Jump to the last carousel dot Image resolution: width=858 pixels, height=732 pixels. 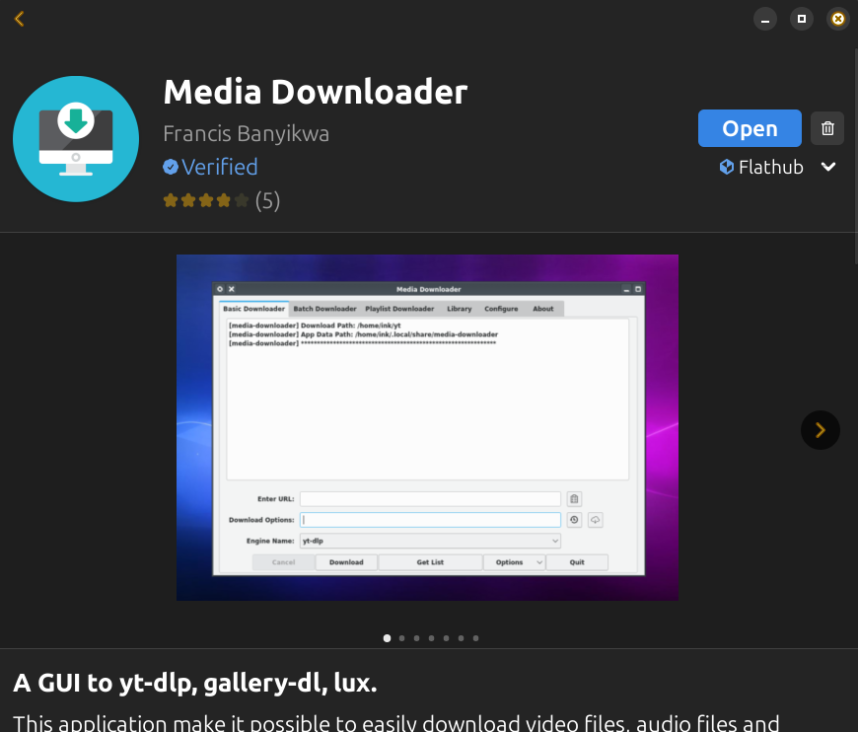coord(476,638)
